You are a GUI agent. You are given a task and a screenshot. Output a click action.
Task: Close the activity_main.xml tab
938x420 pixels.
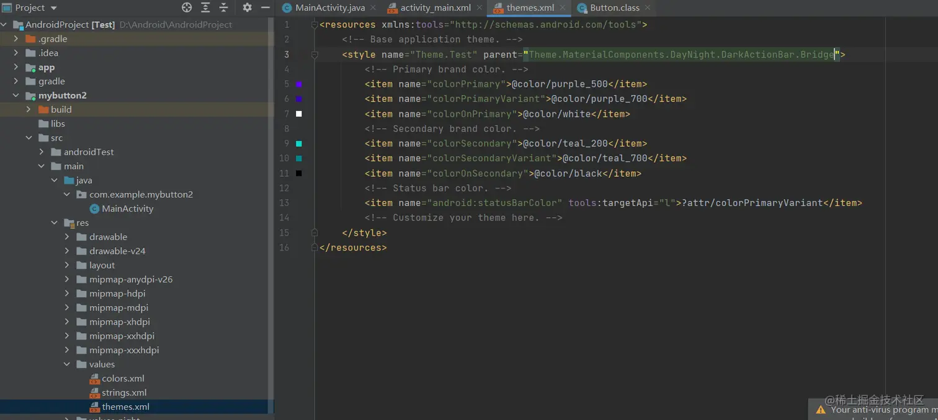click(479, 8)
